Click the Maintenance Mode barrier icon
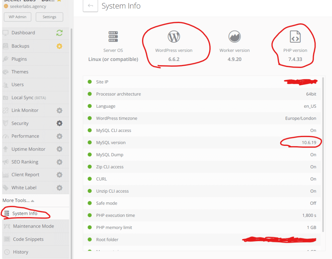 pos(7,226)
